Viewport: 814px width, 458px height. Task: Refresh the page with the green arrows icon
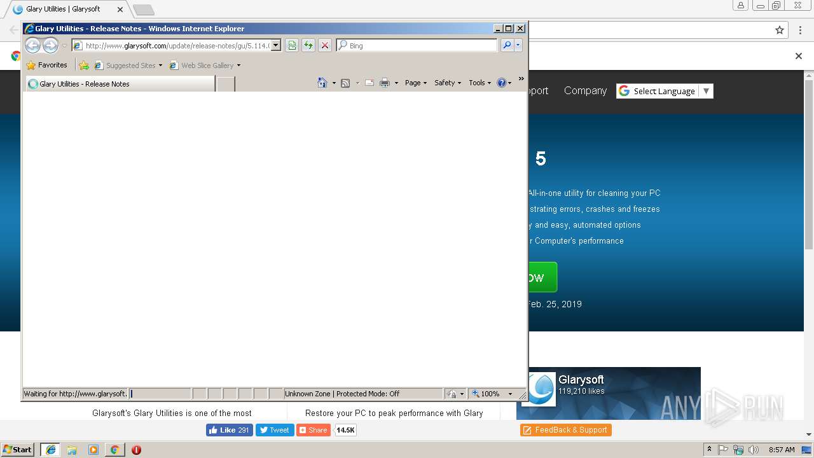308,45
